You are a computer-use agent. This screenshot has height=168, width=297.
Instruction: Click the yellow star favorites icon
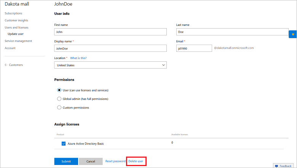tap(293, 34)
